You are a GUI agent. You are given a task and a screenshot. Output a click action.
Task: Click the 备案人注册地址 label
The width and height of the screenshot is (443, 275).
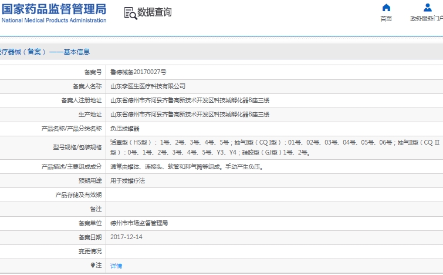pos(82,100)
